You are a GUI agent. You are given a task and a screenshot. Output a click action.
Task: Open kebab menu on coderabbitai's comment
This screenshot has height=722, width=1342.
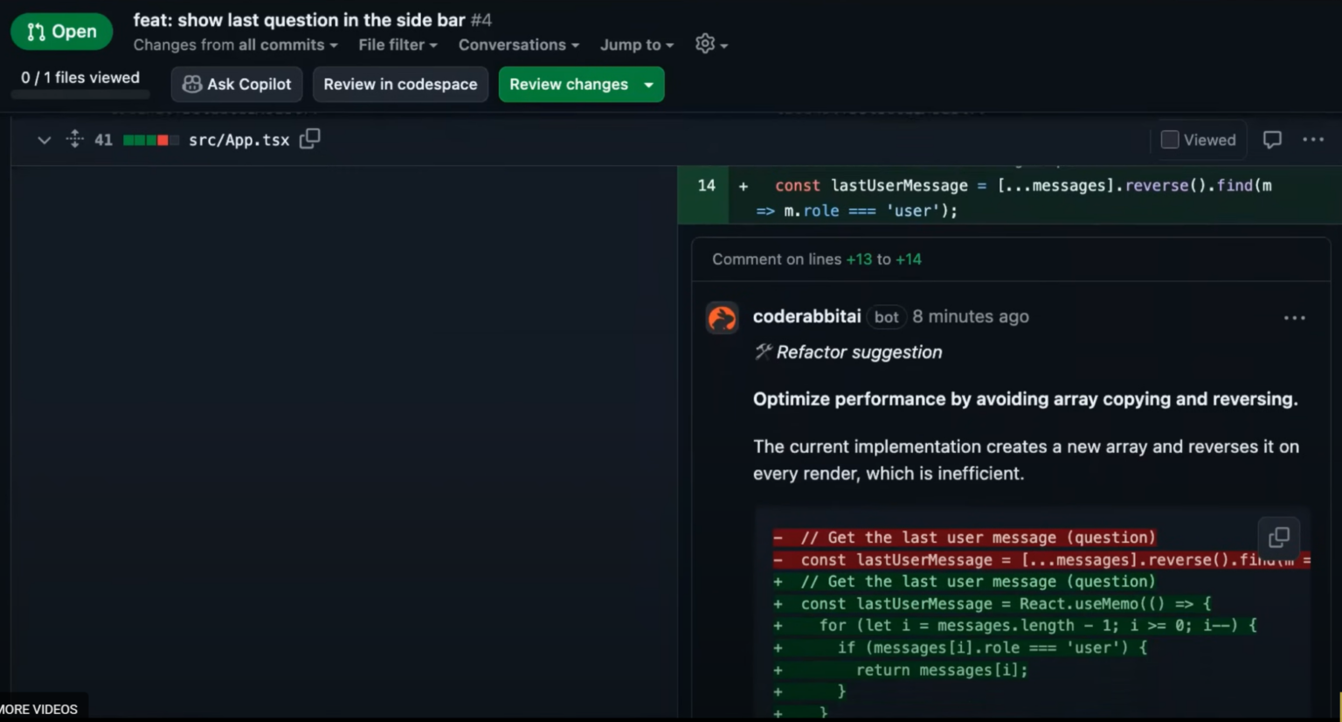pyautogui.click(x=1294, y=317)
